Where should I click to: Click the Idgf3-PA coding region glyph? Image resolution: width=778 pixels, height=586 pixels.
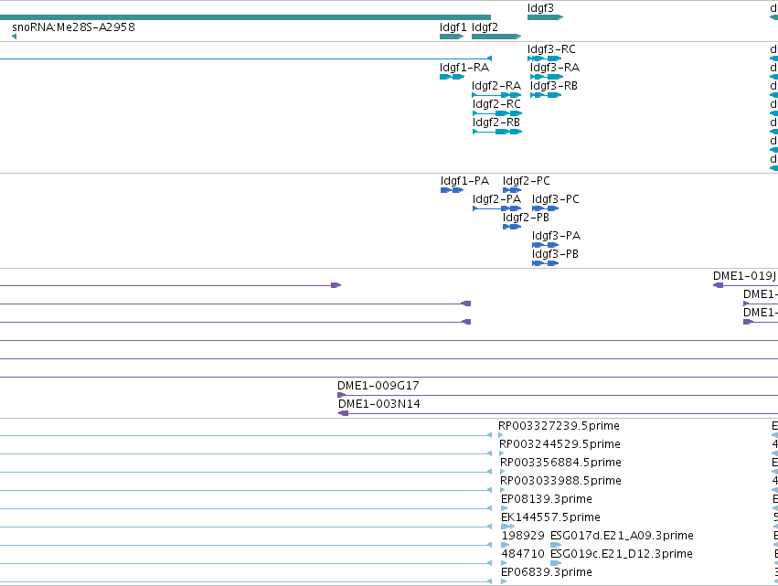(545, 245)
